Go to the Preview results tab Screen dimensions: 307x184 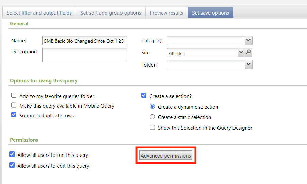point(166,13)
